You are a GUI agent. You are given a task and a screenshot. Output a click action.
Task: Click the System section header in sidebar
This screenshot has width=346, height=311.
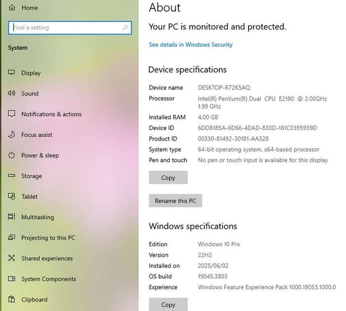pyautogui.click(x=18, y=48)
